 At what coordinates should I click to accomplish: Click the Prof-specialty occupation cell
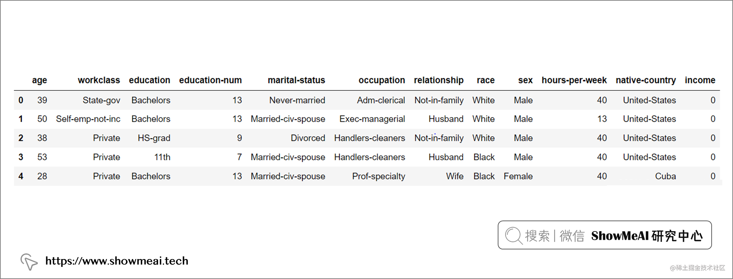point(379,176)
